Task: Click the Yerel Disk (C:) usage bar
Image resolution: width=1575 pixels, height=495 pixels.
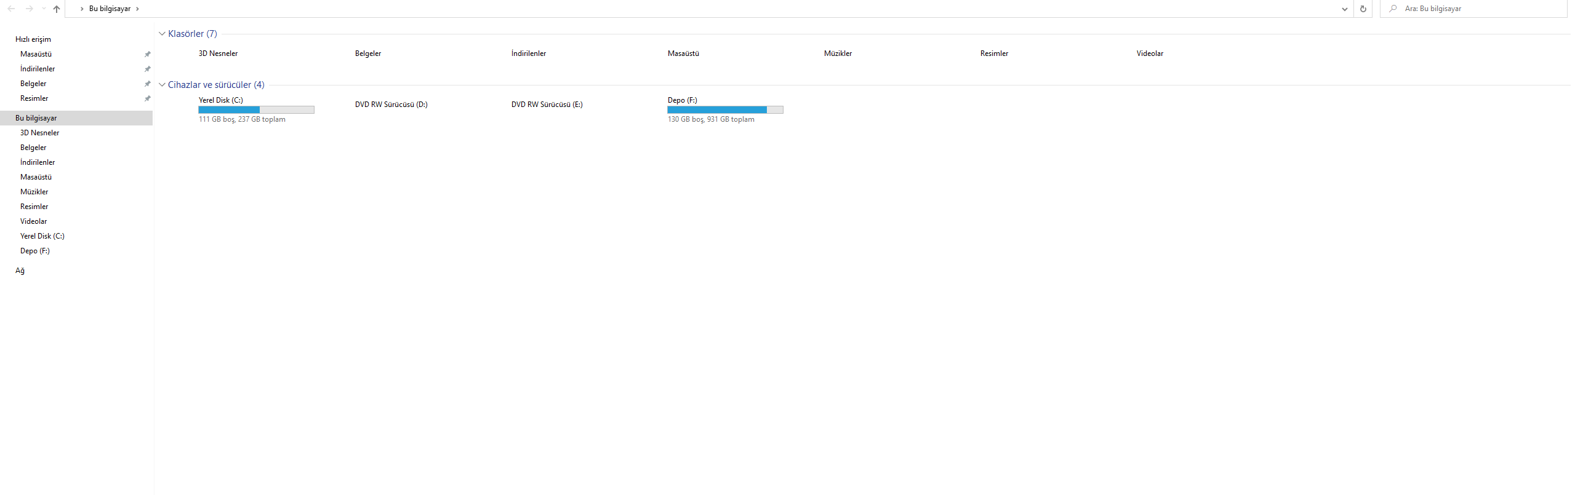Action: click(256, 109)
